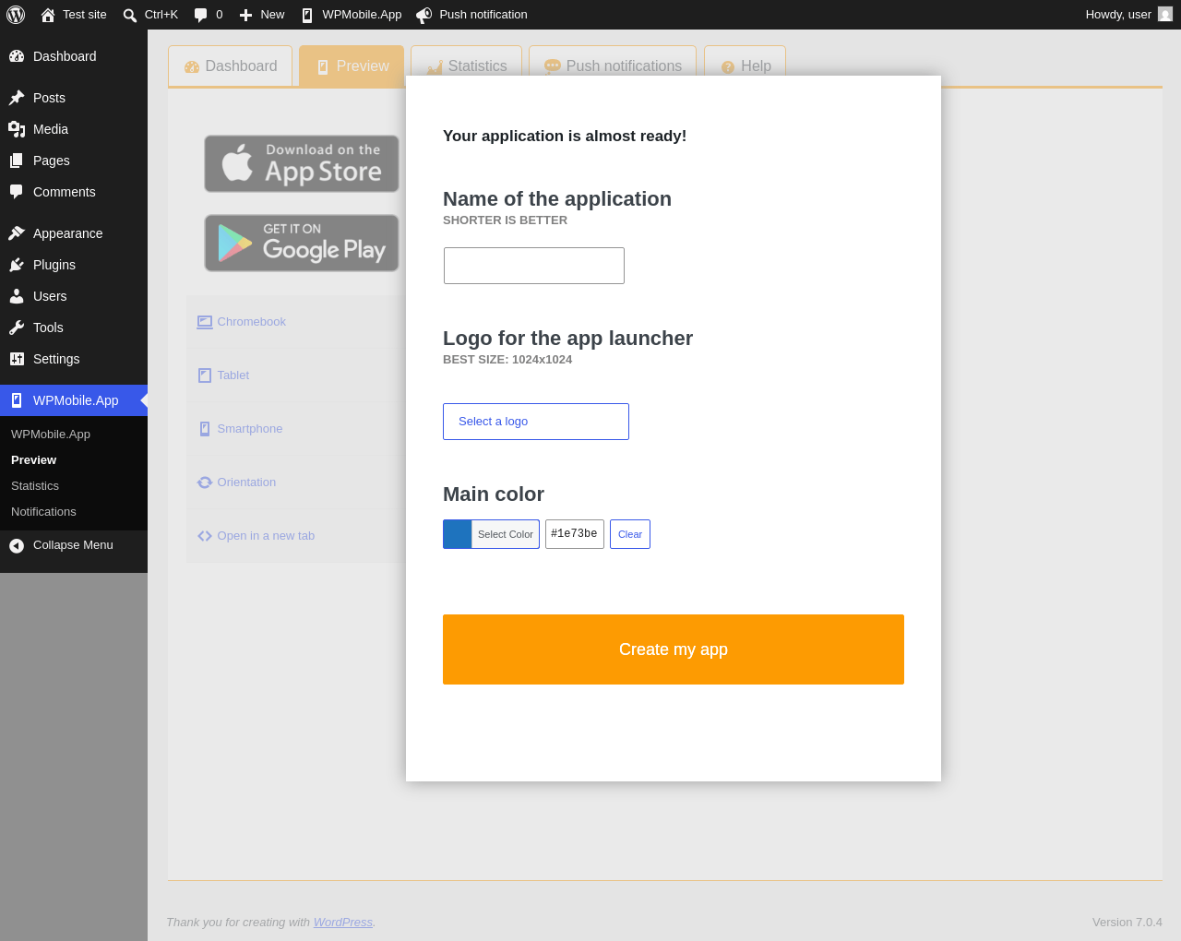Click the Chromebook laptop icon
Screen dimensions: 1181x941
coord(205,322)
